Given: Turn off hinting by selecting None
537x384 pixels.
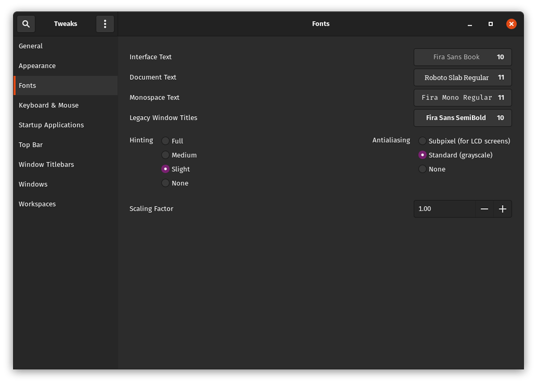Looking at the screenshot, I should [166, 183].
